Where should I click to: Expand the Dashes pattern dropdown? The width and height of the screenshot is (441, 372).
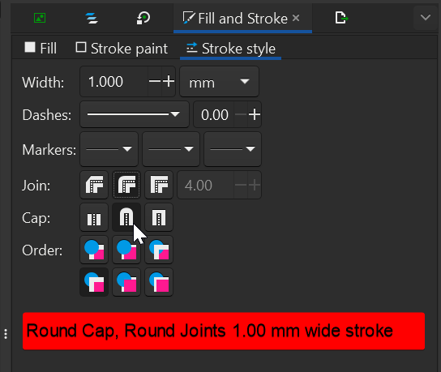pos(135,114)
